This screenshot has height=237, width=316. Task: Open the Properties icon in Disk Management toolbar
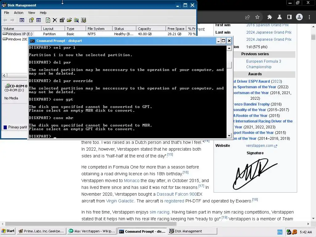click(x=62, y=20)
